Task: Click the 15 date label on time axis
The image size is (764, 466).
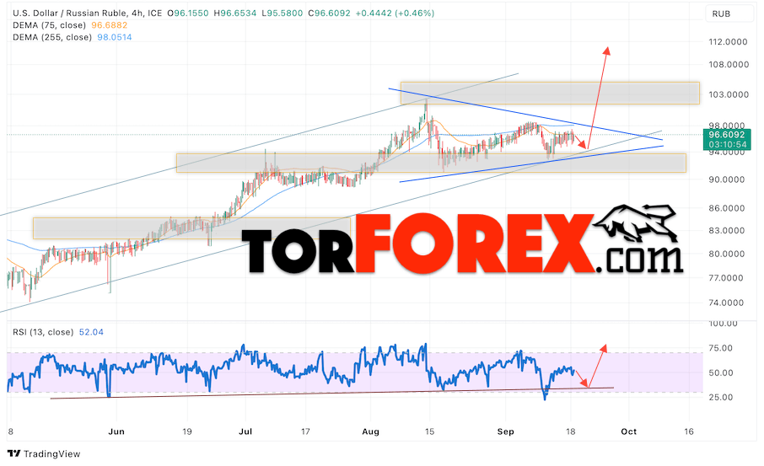Action: click(430, 431)
